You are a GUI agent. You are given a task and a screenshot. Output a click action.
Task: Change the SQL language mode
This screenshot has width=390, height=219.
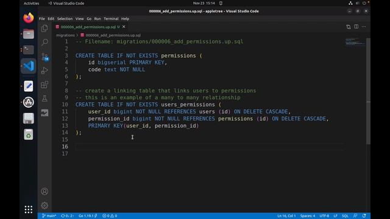(345, 216)
